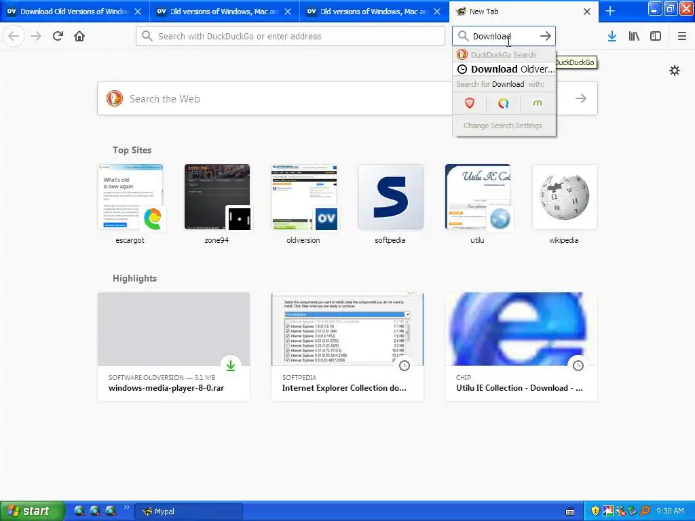Image resolution: width=695 pixels, height=521 pixels.
Task: Toggle the sidebar view icon
Action: (656, 37)
